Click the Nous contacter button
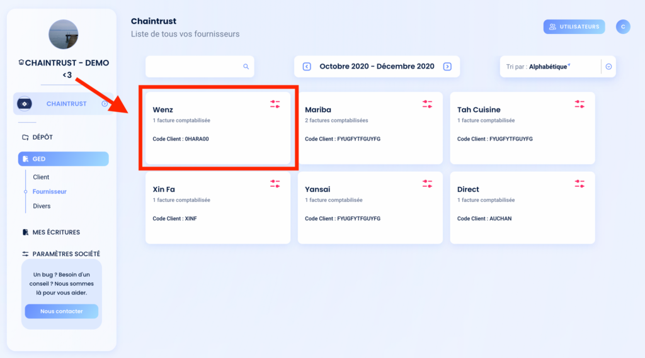 coord(61,311)
